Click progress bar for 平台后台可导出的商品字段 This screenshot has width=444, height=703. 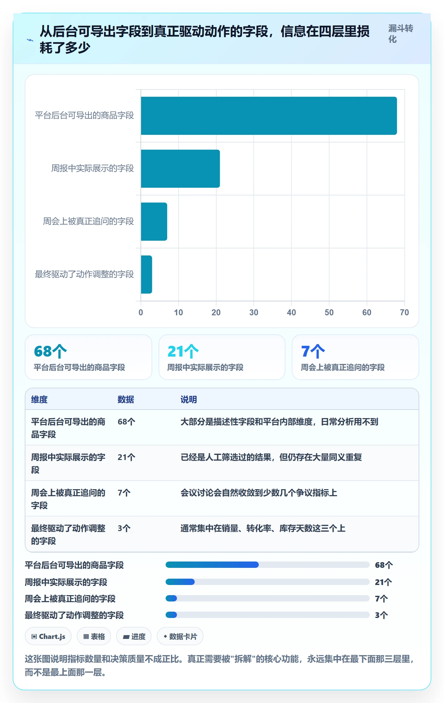click(x=268, y=565)
